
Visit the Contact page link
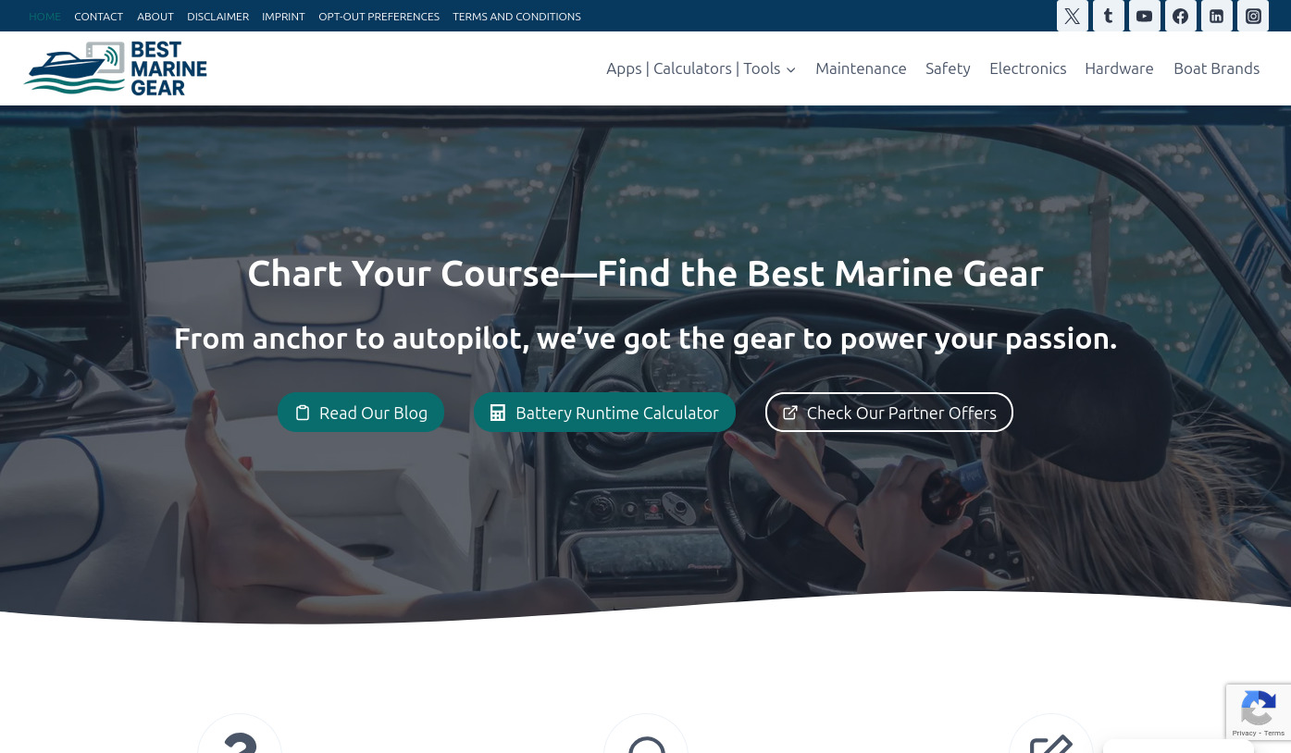(x=98, y=17)
